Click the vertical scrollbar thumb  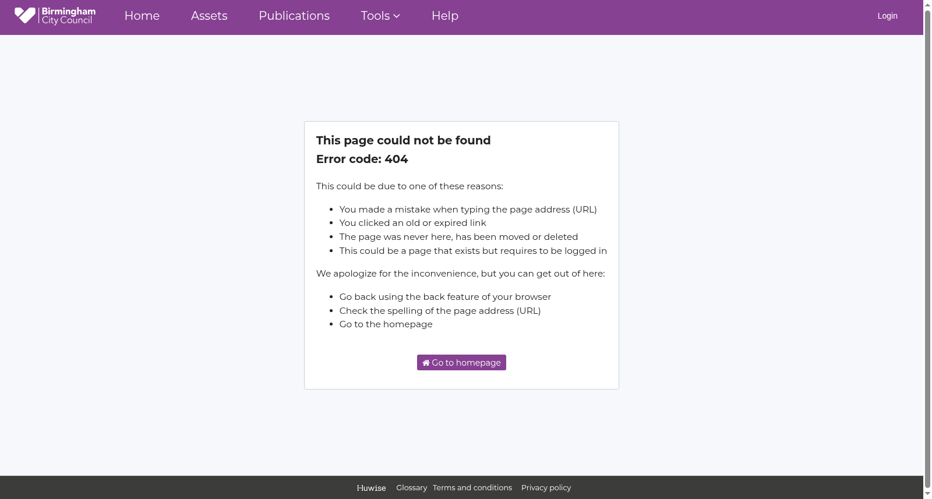pyautogui.click(x=927, y=249)
